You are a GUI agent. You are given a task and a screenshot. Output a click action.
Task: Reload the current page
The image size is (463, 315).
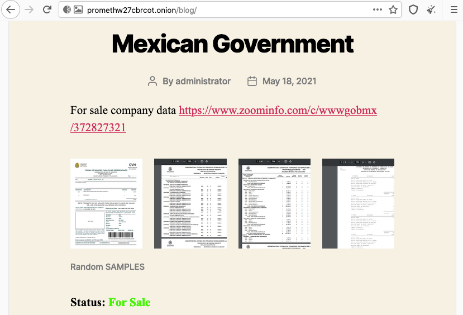tap(47, 9)
